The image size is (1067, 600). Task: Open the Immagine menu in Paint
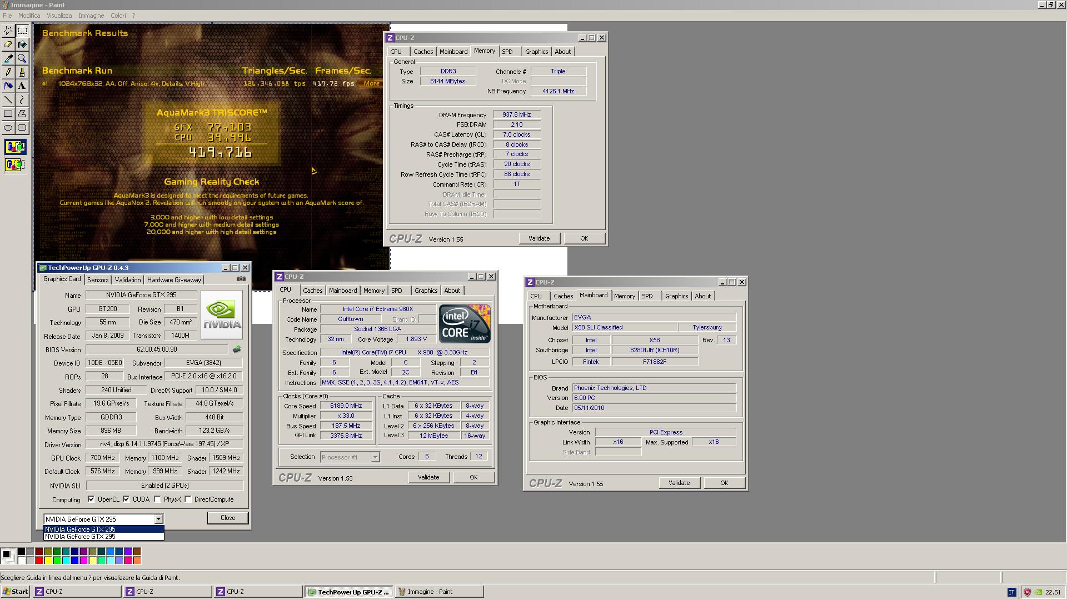point(91,16)
